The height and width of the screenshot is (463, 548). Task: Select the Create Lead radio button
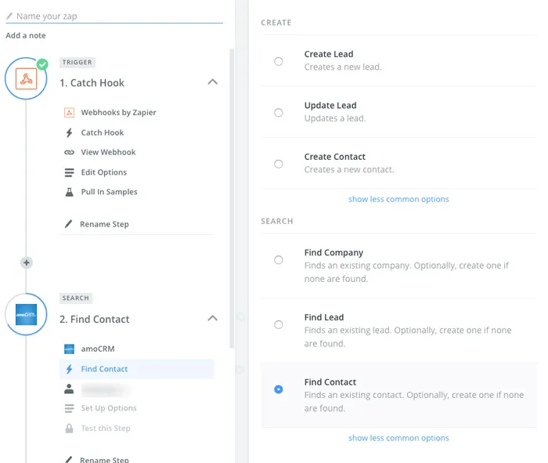click(x=279, y=61)
